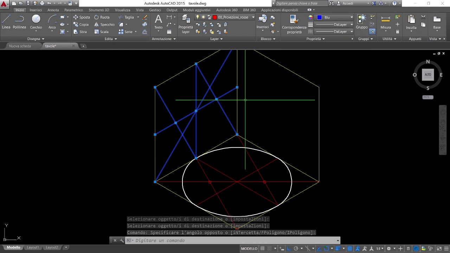Screen dimensions: 450x253
Task: Activate the Copia copy command
Action: (81, 25)
